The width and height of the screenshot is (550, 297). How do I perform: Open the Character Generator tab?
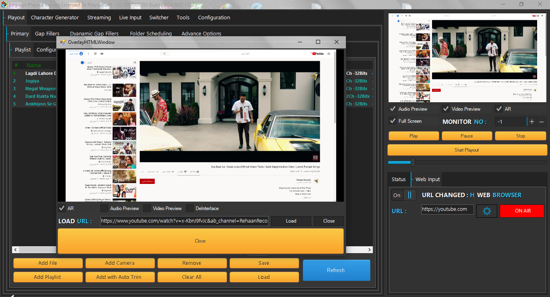pyautogui.click(x=55, y=17)
